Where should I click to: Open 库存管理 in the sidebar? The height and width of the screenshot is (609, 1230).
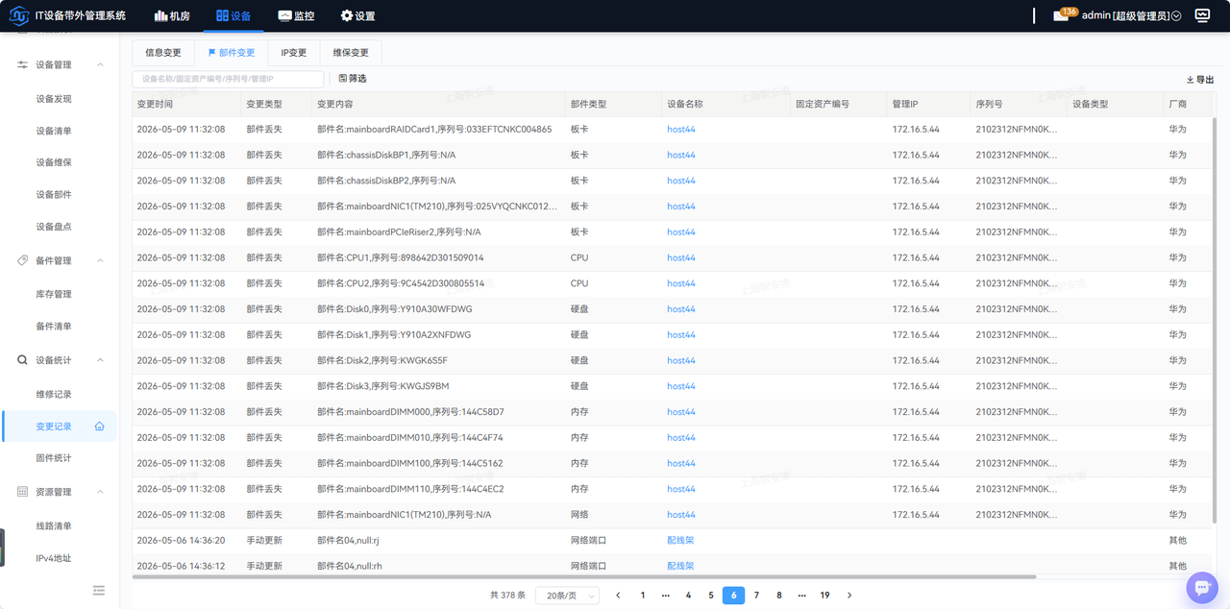[54, 294]
